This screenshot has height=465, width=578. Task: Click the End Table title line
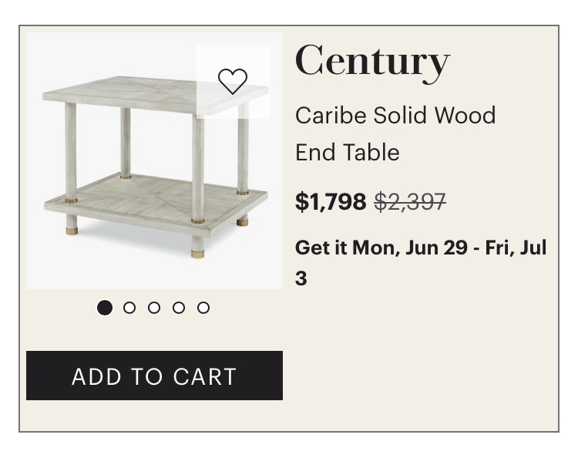348,152
